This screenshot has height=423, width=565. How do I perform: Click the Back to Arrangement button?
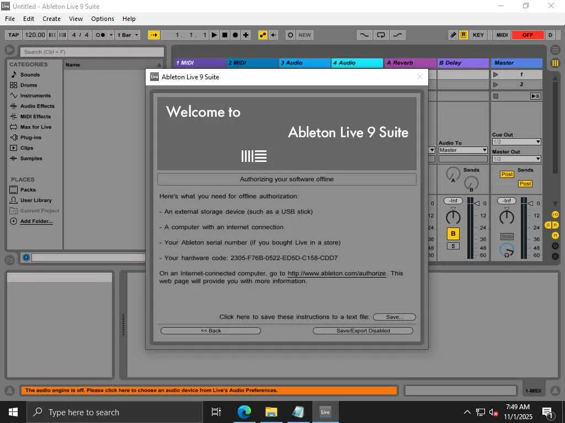[x=535, y=96]
